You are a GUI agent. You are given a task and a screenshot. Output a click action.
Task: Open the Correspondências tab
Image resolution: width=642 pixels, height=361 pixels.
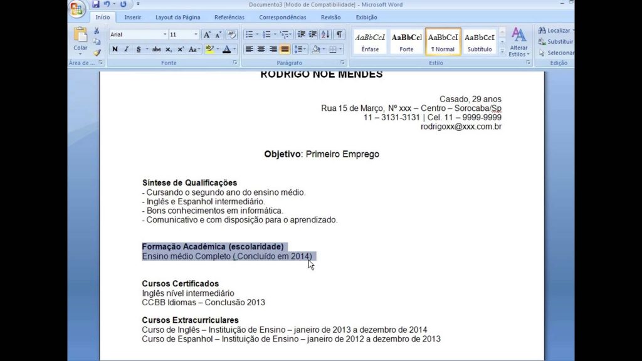pos(283,17)
